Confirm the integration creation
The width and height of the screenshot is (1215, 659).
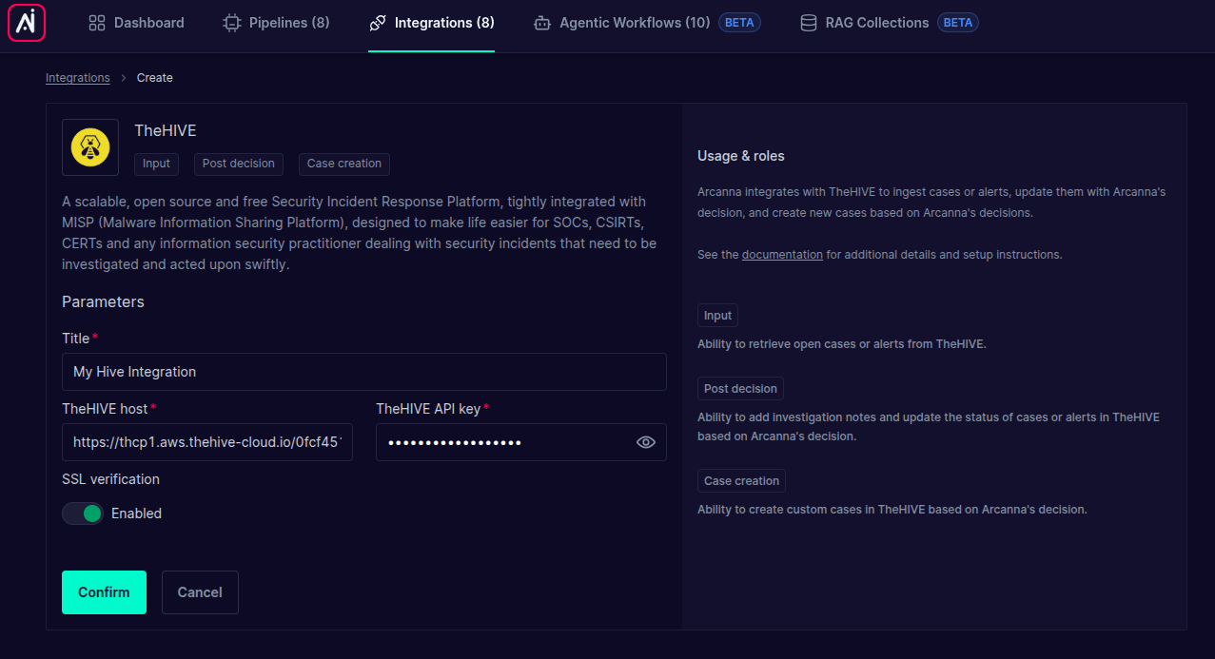point(104,592)
